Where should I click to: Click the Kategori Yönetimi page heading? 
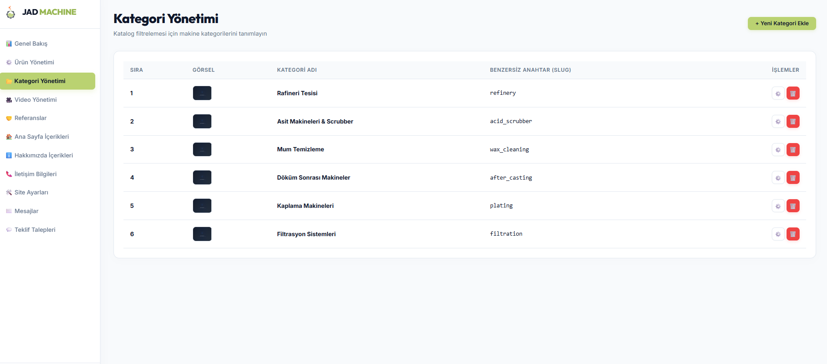click(x=166, y=19)
